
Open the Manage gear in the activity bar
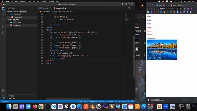[3, 97]
